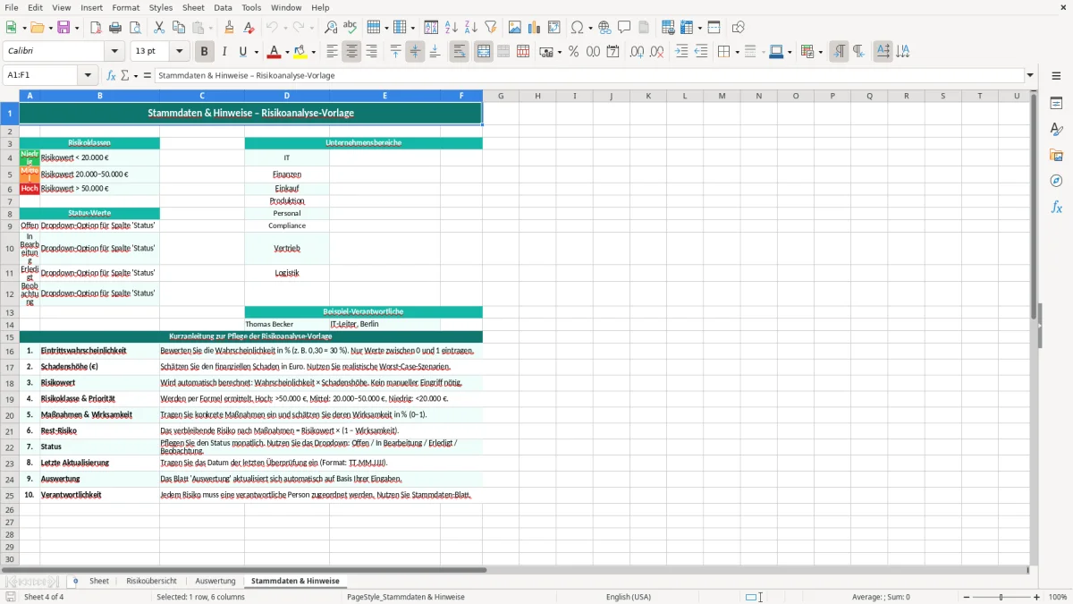Screen dimensions: 1073x604
Task: Open the Data menu
Action: coord(223,7)
